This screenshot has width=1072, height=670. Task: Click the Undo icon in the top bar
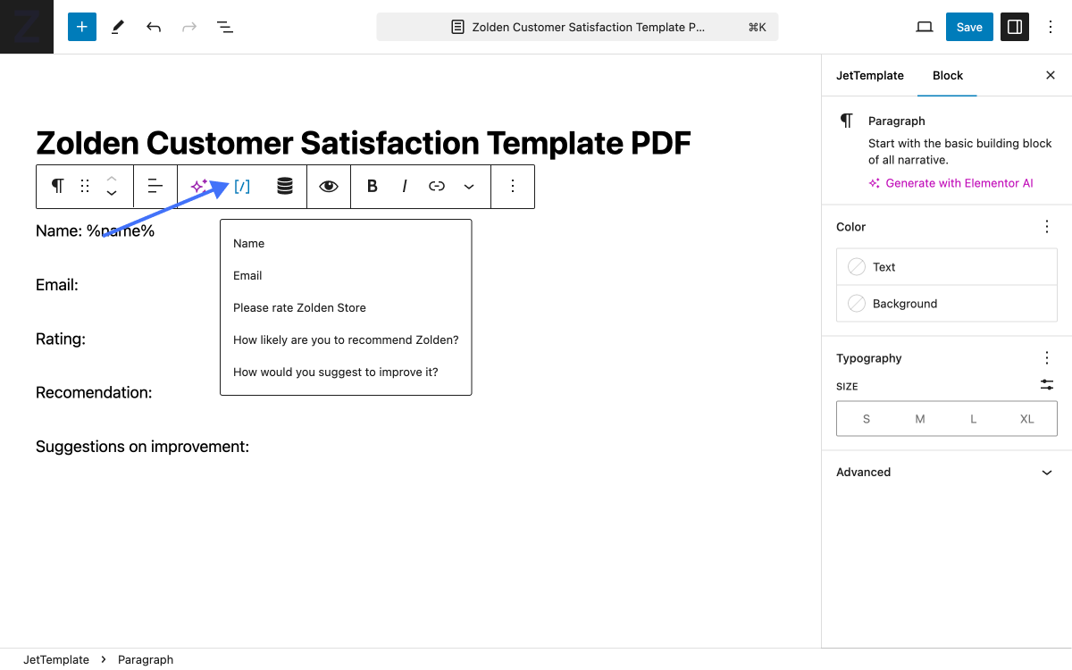pyautogui.click(x=153, y=27)
